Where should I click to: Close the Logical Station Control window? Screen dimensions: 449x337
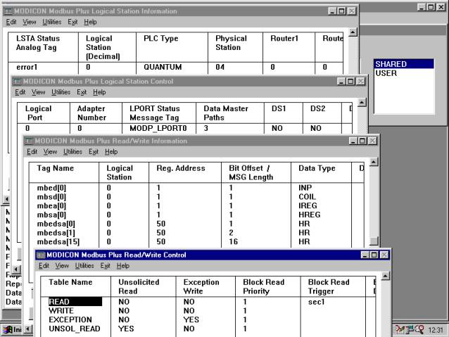point(361,82)
